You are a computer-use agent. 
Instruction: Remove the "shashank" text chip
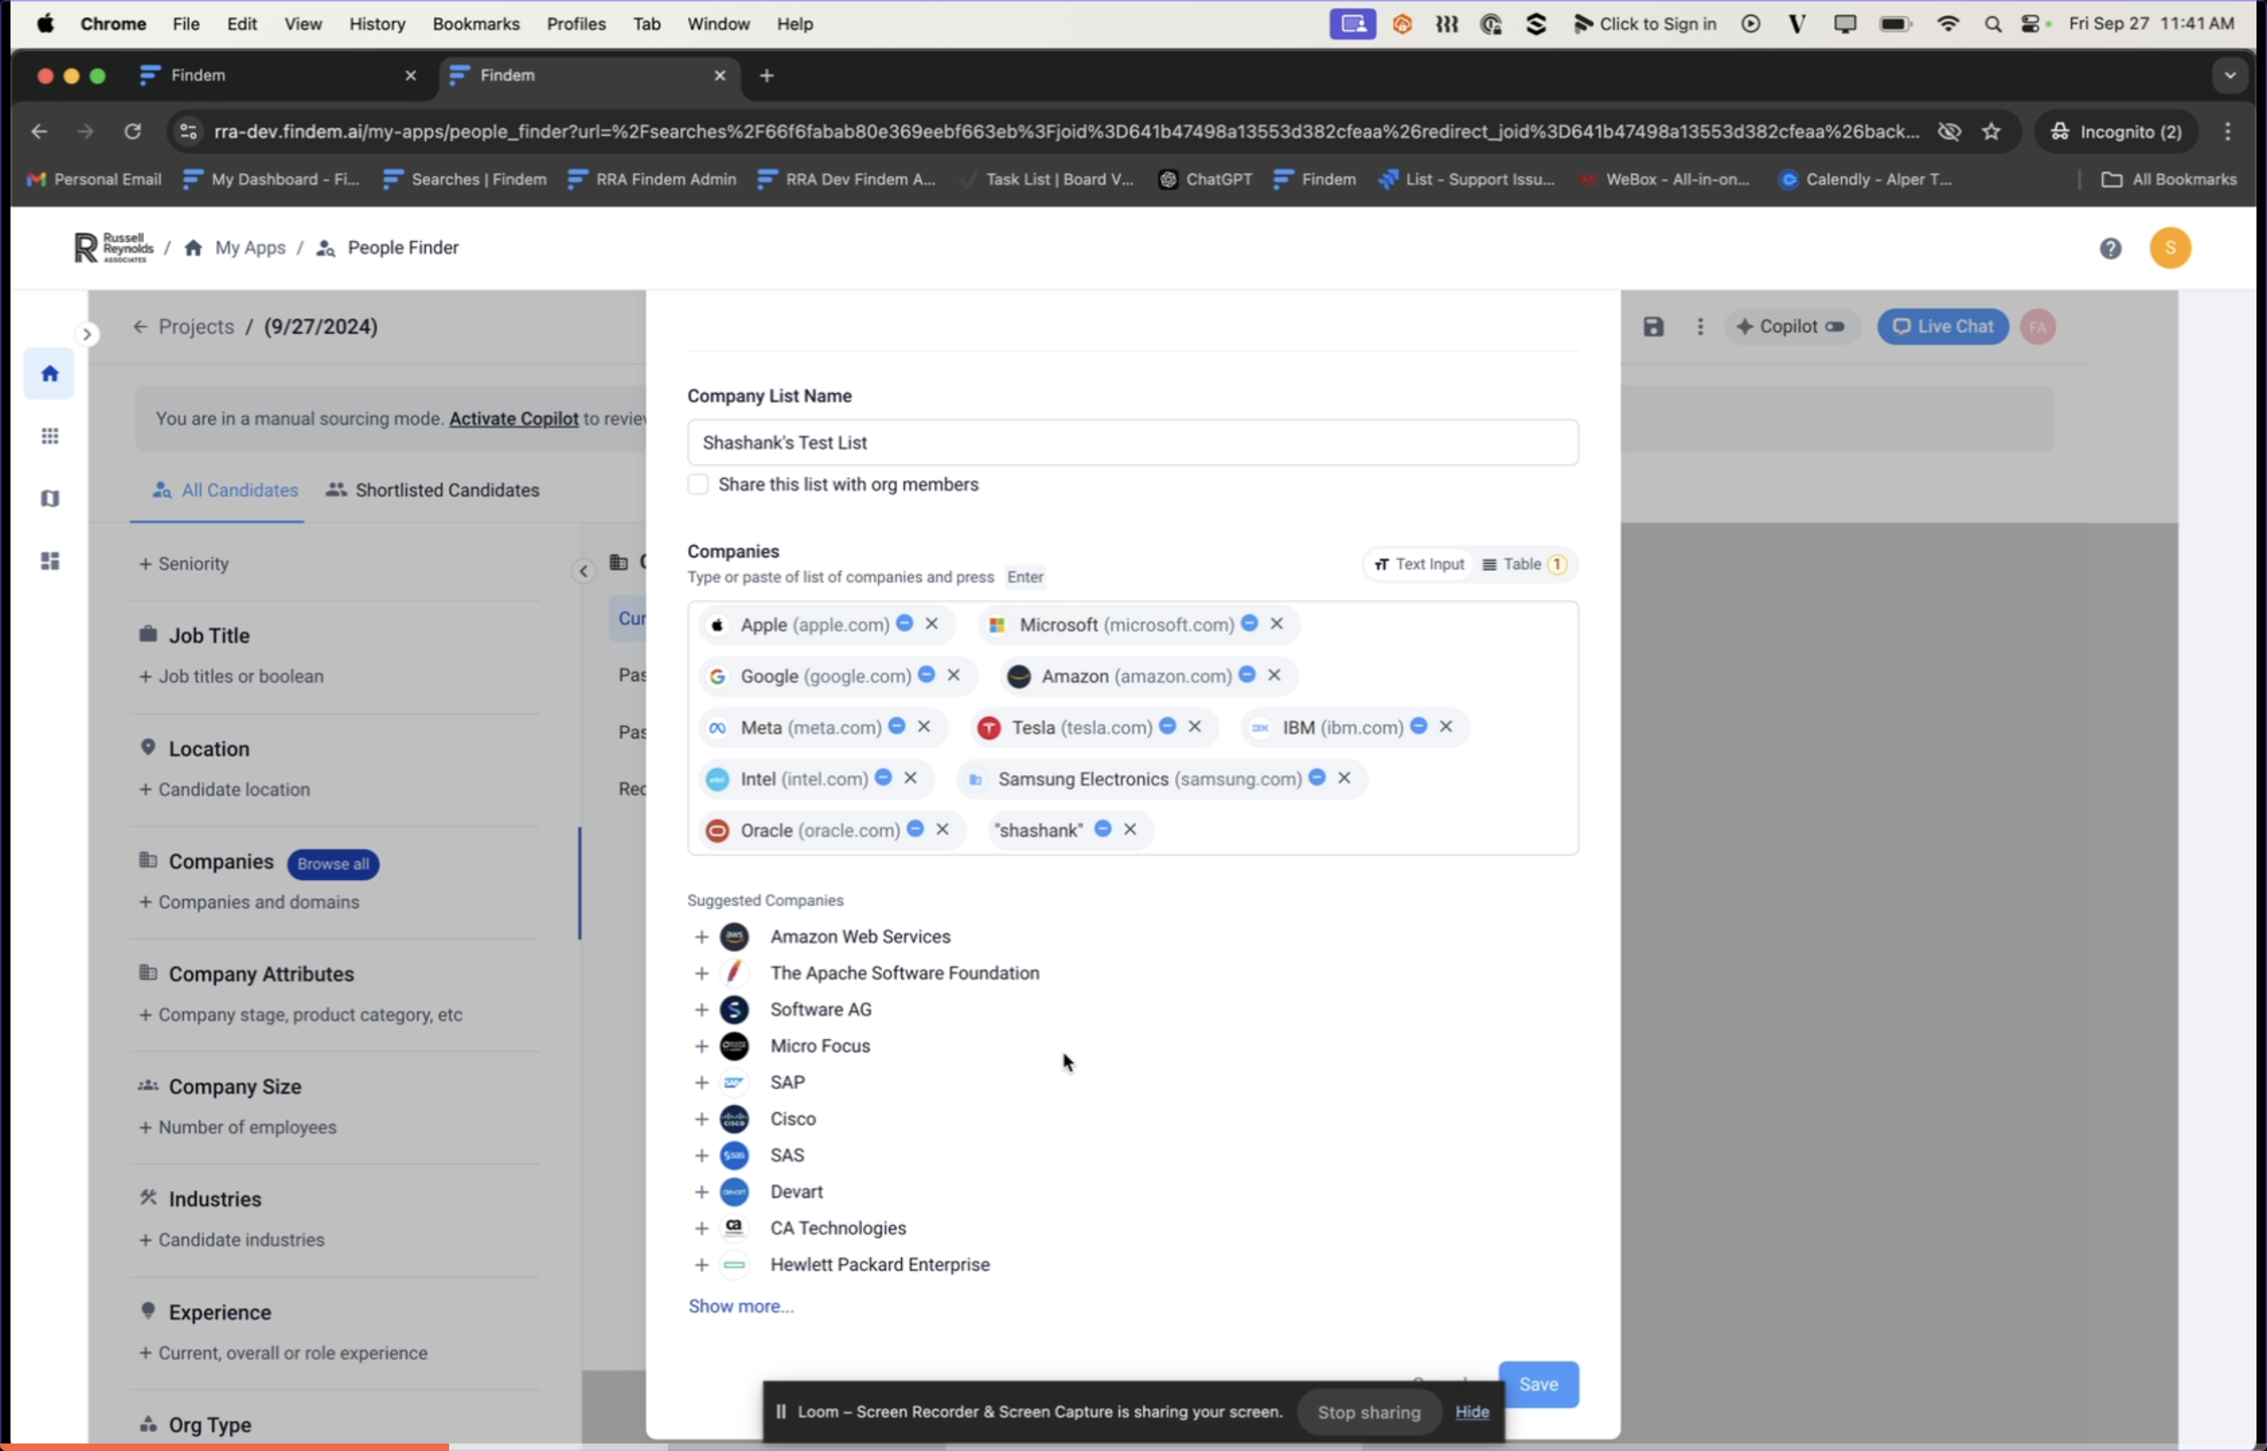pos(1129,829)
